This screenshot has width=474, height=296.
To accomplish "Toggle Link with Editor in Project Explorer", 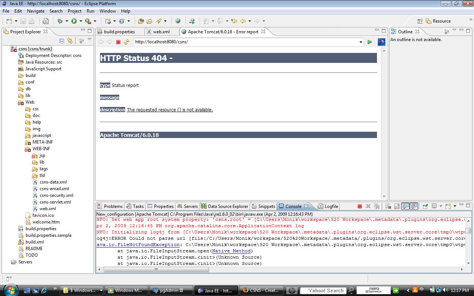I will point(70,41).
